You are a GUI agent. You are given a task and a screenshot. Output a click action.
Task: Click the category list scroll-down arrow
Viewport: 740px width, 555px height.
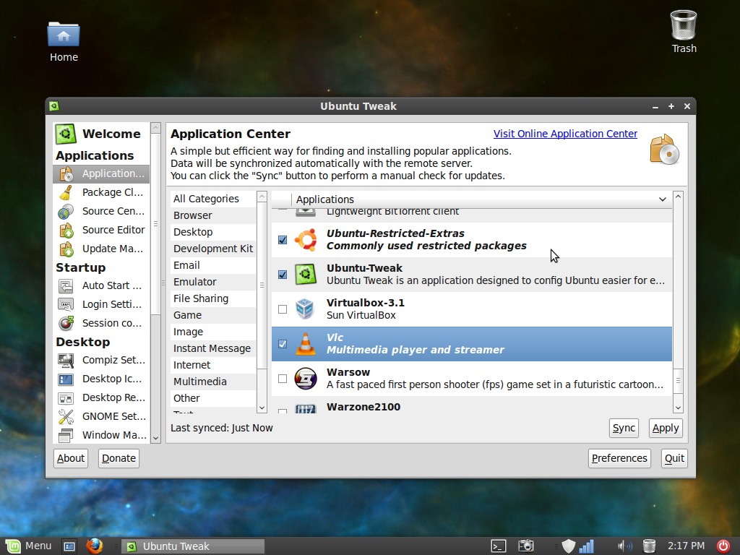tap(262, 408)
